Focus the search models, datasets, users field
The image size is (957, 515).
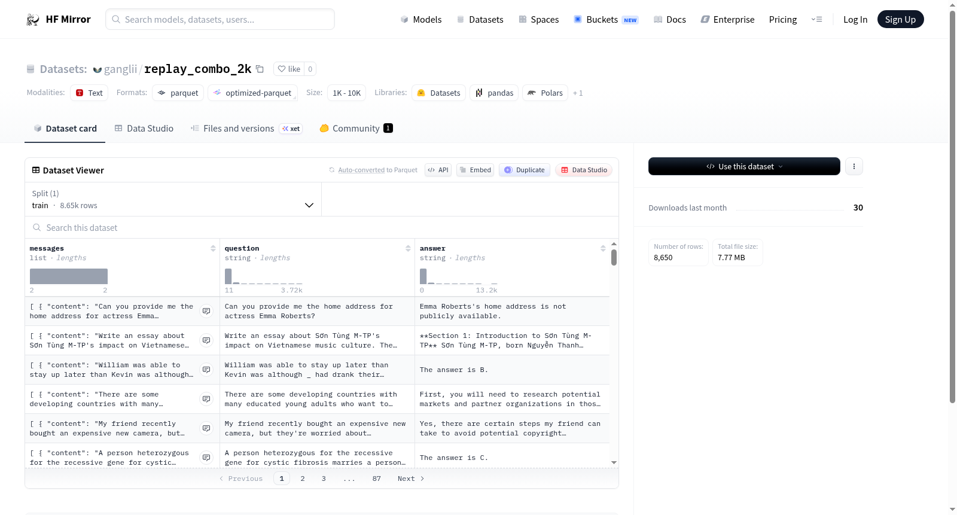click(220, 19)
